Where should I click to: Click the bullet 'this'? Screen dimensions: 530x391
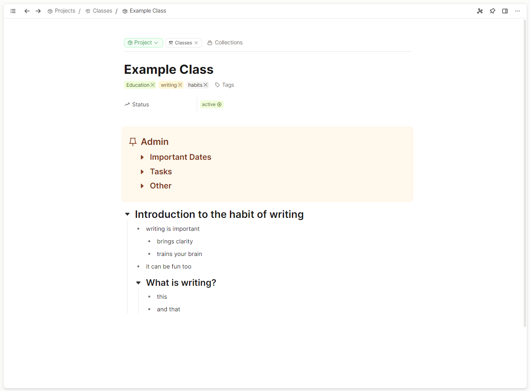point(162,297)
